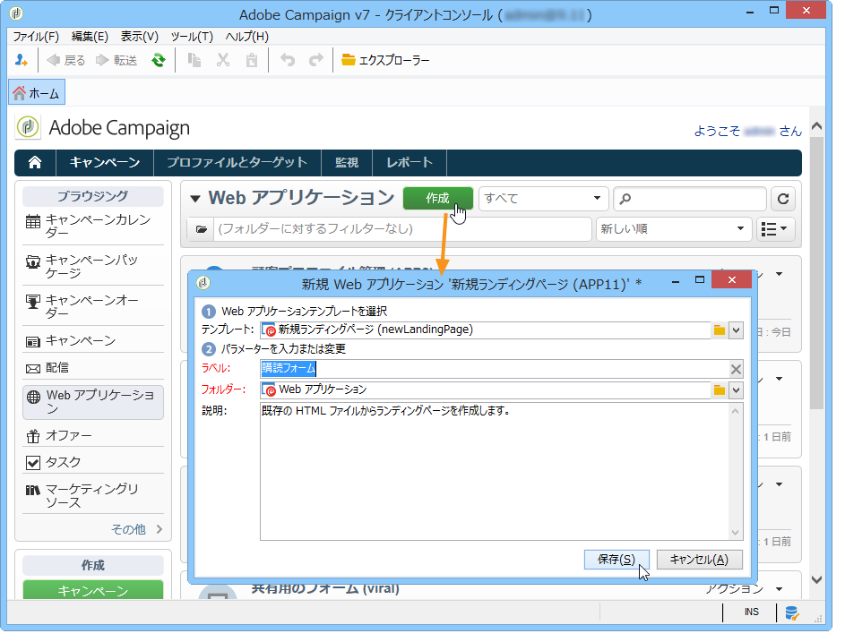Click the copy icon in toolbar
Viewport: 845px width, 642px height.
(x=194, y=60)
